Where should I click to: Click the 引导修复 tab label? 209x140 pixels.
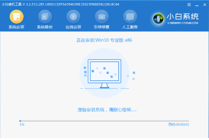pyautogui.click(x=102, y=27)
